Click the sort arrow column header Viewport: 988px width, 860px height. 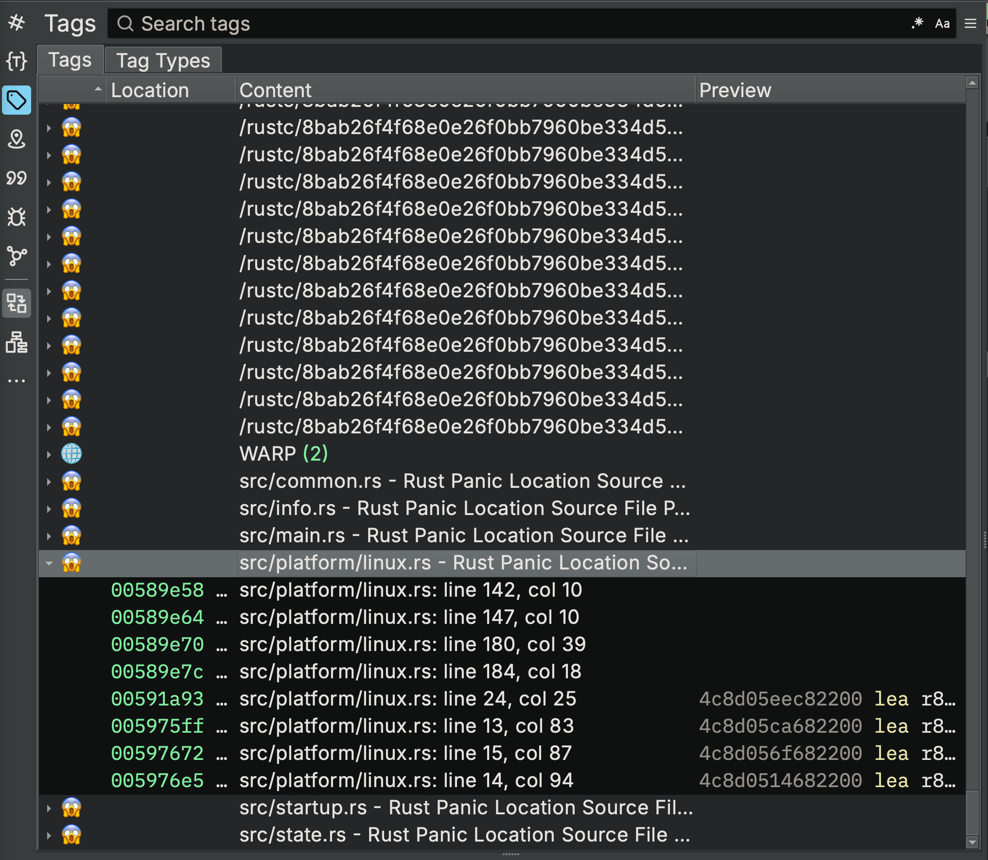point(73,90)
